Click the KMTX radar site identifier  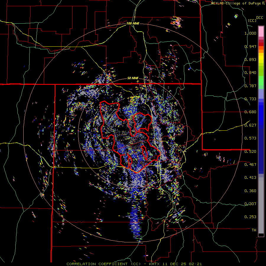tap(154, 264)
